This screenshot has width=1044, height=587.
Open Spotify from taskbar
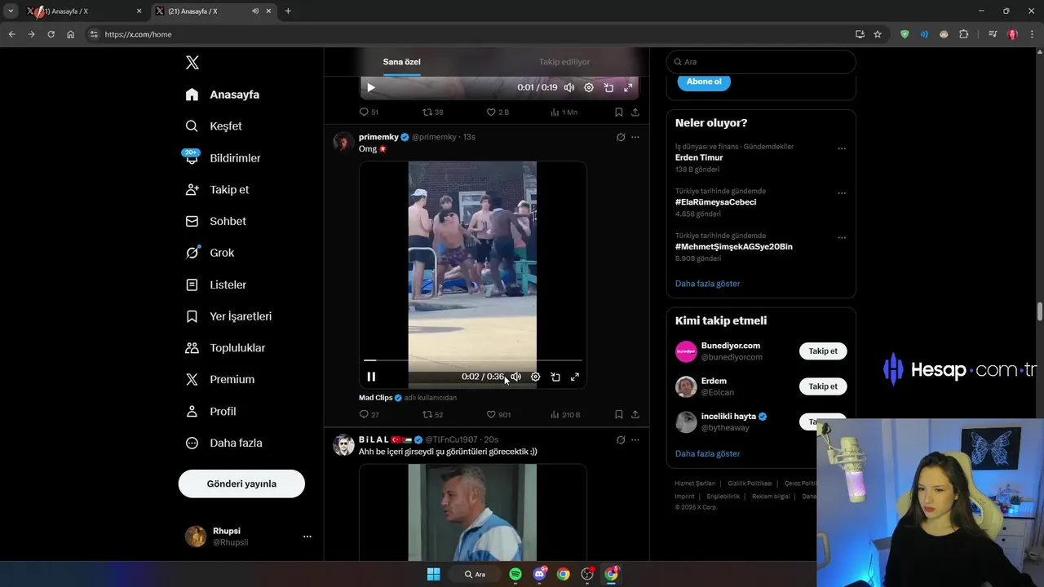[x=515, y=574]
